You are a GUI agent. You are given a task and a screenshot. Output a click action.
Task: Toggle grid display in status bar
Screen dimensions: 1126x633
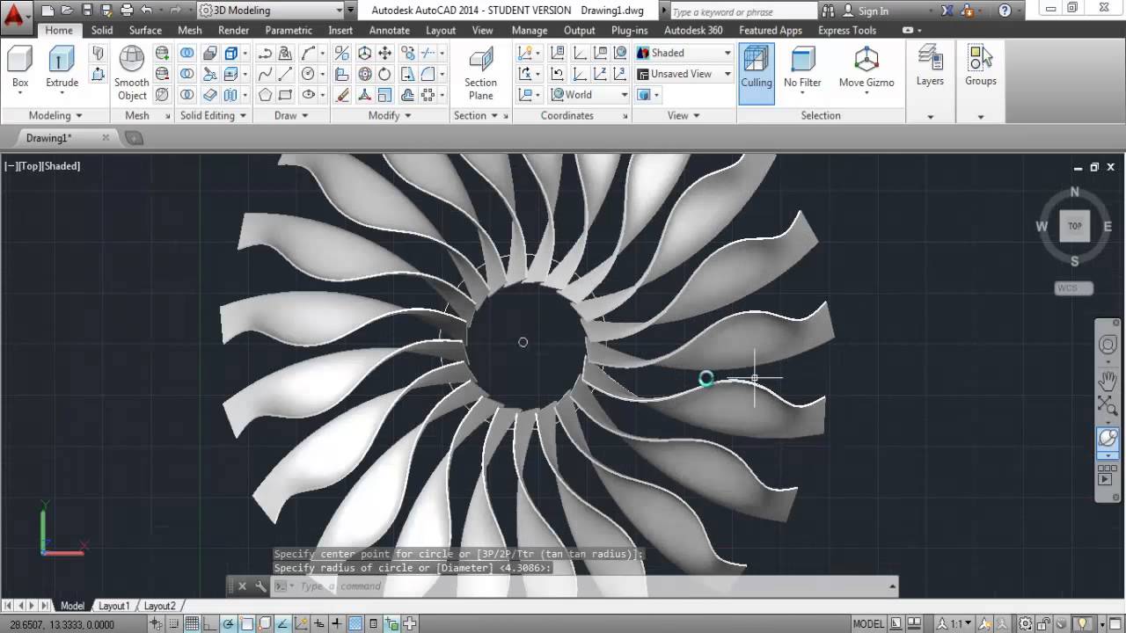(192, 624)
